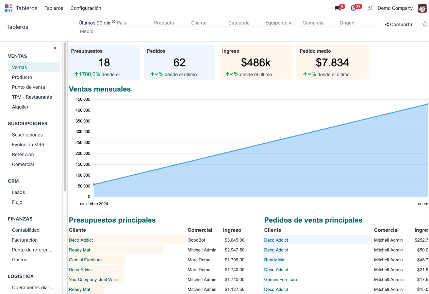Open the Producto filter dropdown

point(170,23)
